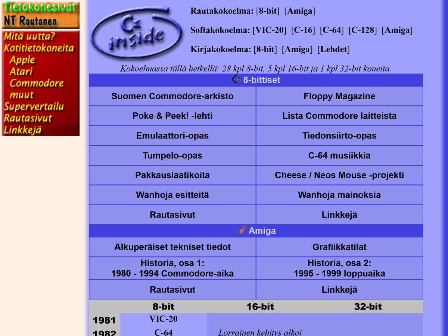Viewport: 448px width, 336px height.
Task: Click the Tietokonesivut NT Rautanen banner
Action: click(x=40, y=15)
